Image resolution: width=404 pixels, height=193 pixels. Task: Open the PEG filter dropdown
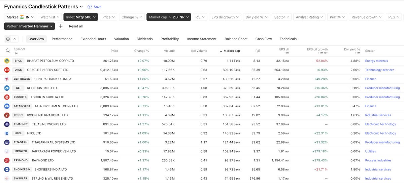point(393,17)
